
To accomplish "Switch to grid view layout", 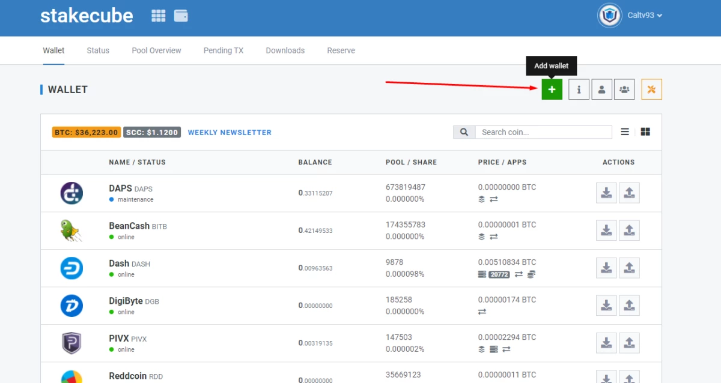I will (x=645, y=132).
